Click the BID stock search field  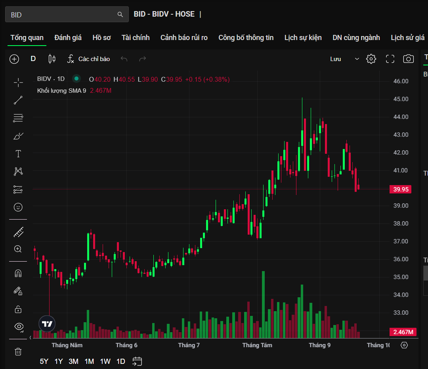[67, 14]
